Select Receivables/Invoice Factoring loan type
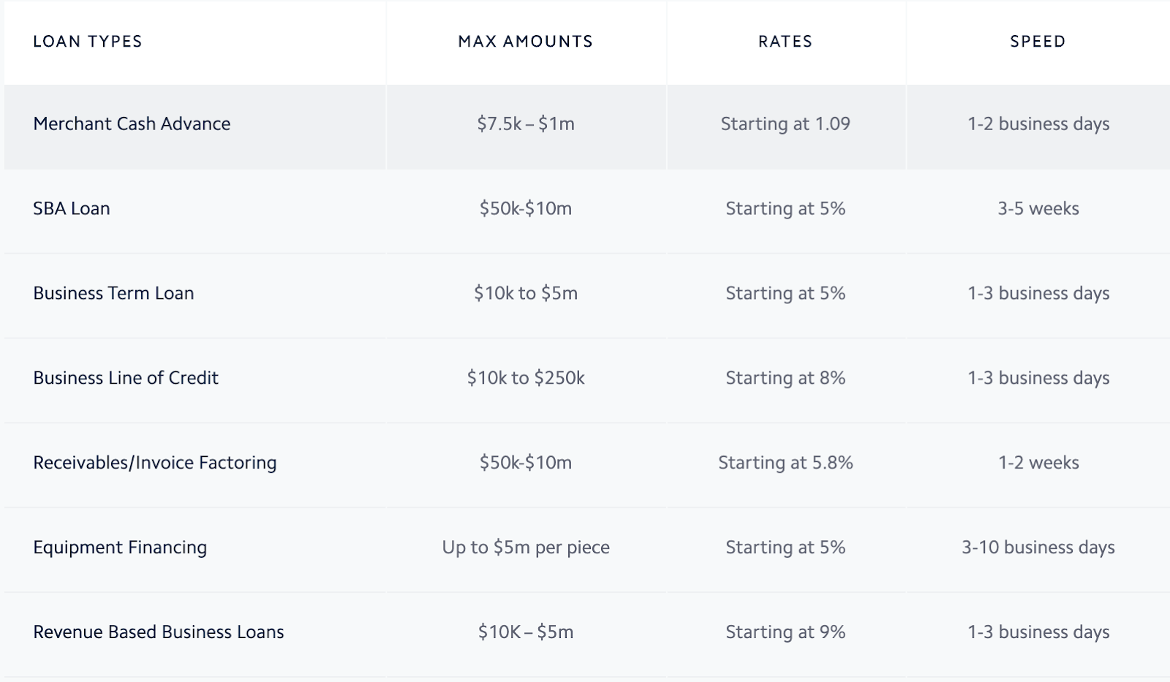This screenshot has width=1170, height=682. [155, 463]
